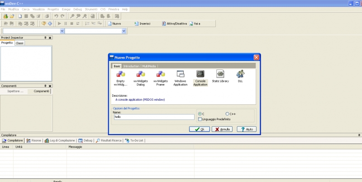Open the Progetto menu in menu bar
This screenshot has height=182, width=362.
53,9
